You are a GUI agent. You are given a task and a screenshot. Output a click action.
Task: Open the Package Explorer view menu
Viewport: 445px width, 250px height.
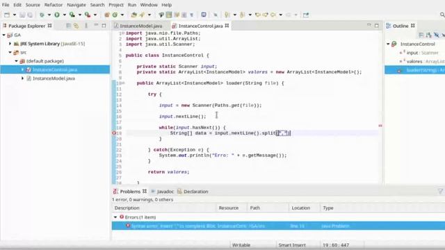pyautogui.click(x=86, y=26)
